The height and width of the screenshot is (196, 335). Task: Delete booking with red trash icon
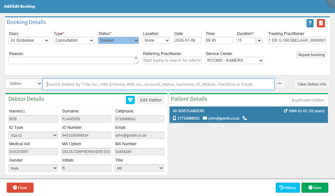321,23
